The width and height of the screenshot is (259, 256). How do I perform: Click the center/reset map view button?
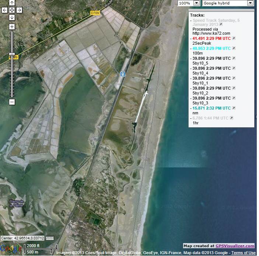(x=12, y=10)
